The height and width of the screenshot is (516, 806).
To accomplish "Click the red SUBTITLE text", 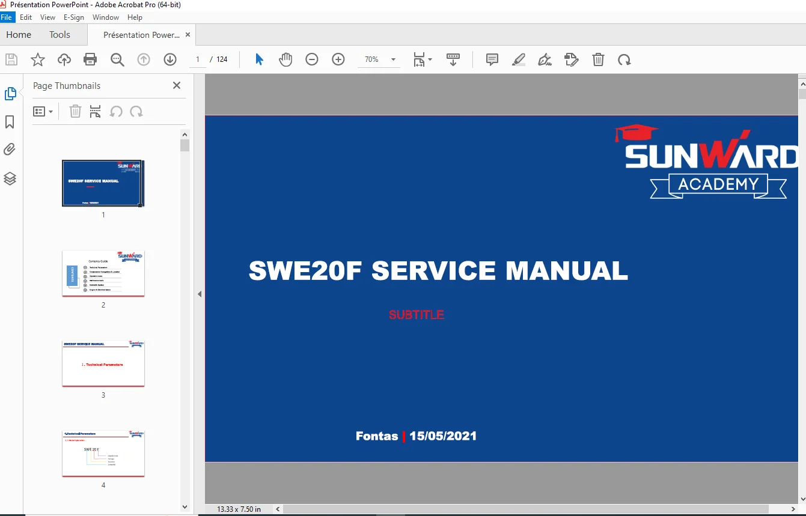I will tap(417, 315).
